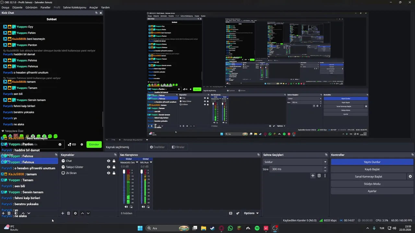This screenshot has height=233, width=415.
Task: Remove transition using trash icon in Sahne Geçişleri
Action: 319,176
